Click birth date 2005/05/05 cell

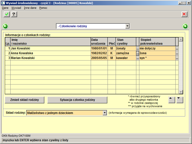coord(99,58)
